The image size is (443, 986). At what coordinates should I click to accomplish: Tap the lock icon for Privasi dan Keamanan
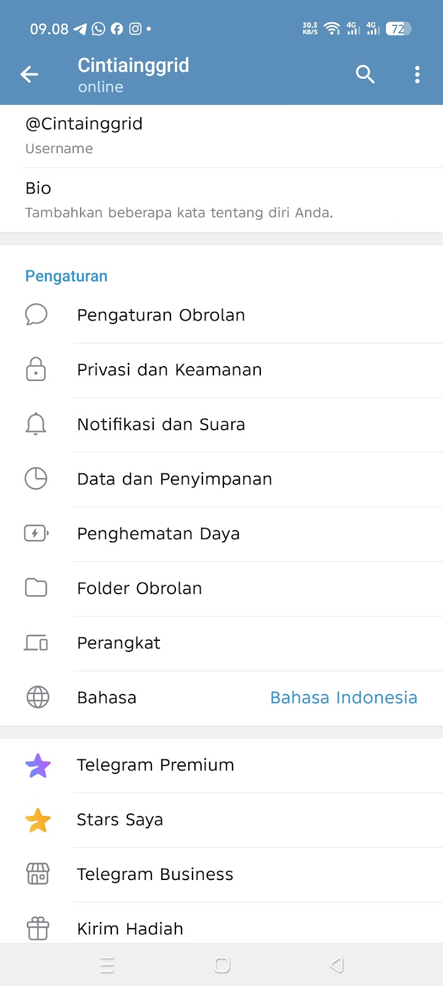pyautogui.click(x=36, y=369)
